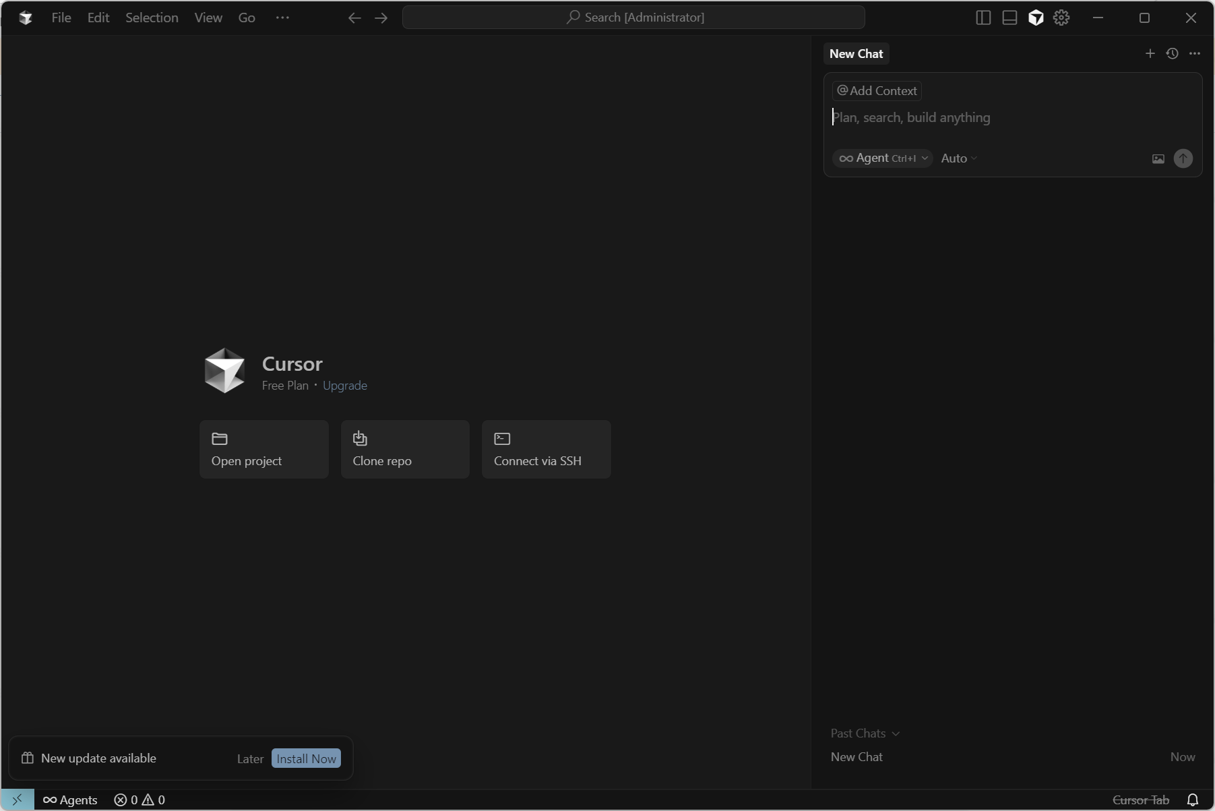The height and width of the screenshot is (811, 1215).
Task: Collapse the Past Chats section
Action: [x=865, y=733]
